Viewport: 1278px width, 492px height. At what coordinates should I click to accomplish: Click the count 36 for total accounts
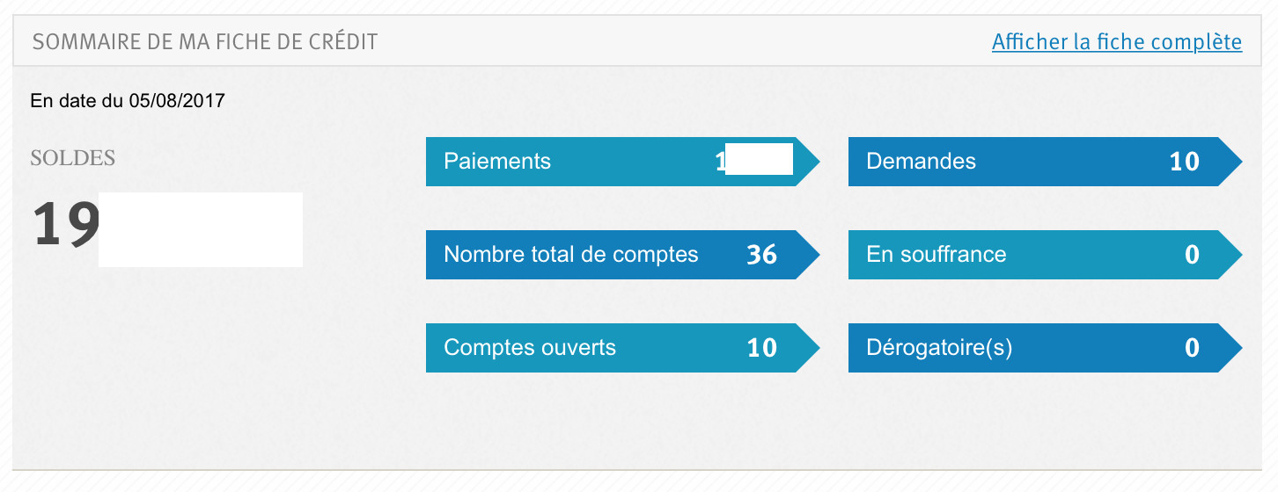click(761, 255)
